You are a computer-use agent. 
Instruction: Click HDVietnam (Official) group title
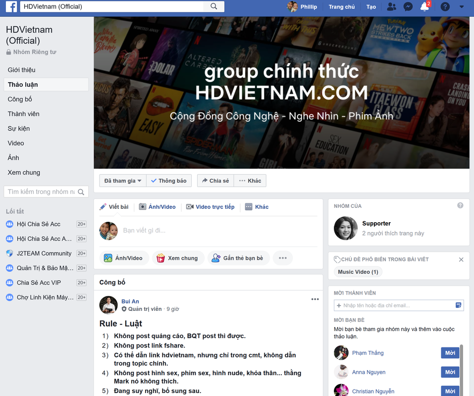[29, 35]
